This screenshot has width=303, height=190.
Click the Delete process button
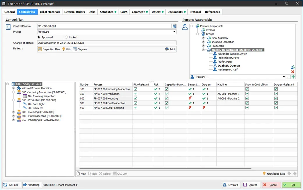coord(105,174)
